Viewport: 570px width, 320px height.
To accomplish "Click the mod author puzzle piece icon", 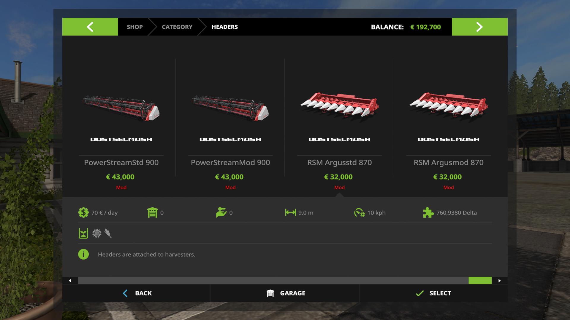I will (x=428, y=212).
